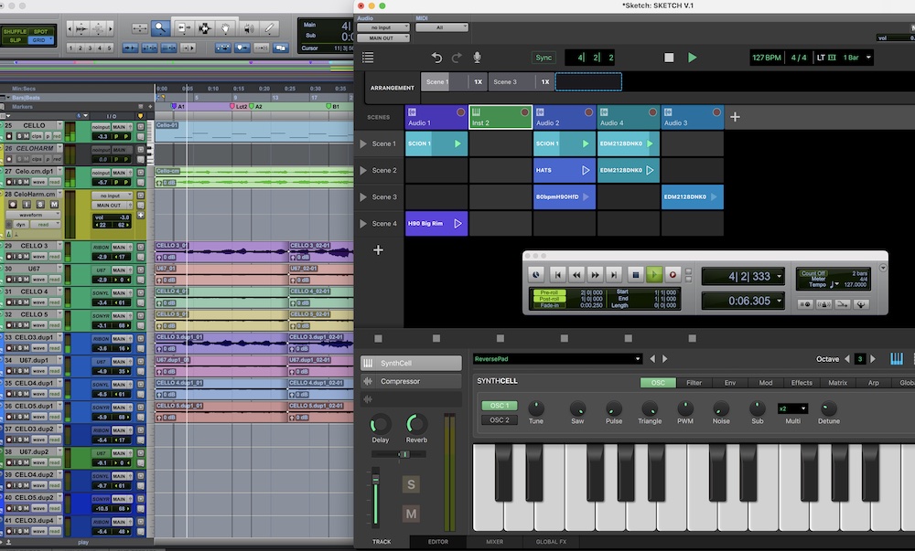
Task: Click Return to Zero in Transport window
Action: pyautogui.click(x=557, y=275)
